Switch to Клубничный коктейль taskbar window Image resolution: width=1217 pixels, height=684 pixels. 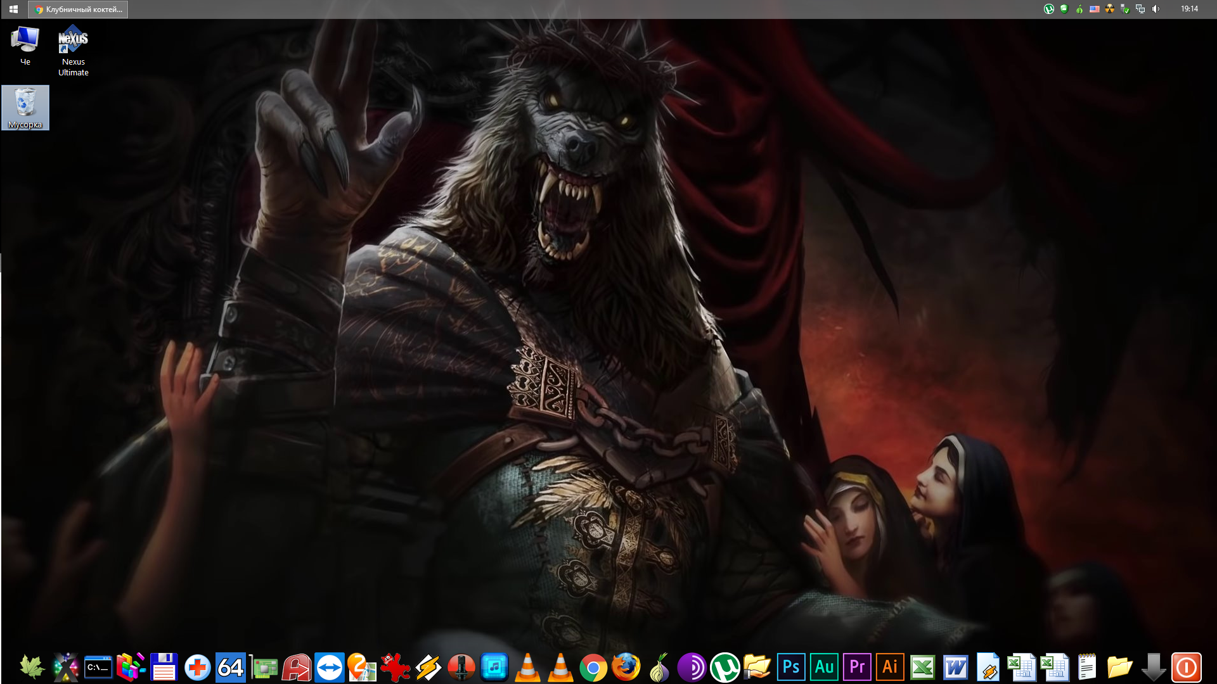tap(78, 9)
